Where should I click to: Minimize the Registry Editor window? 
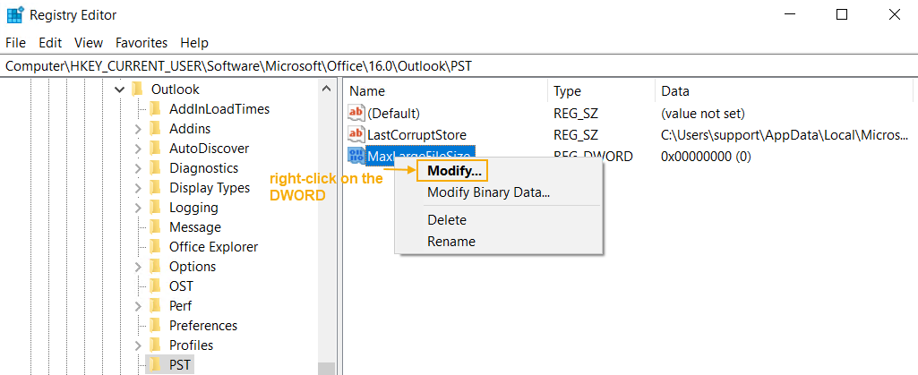tap(789, 15)
